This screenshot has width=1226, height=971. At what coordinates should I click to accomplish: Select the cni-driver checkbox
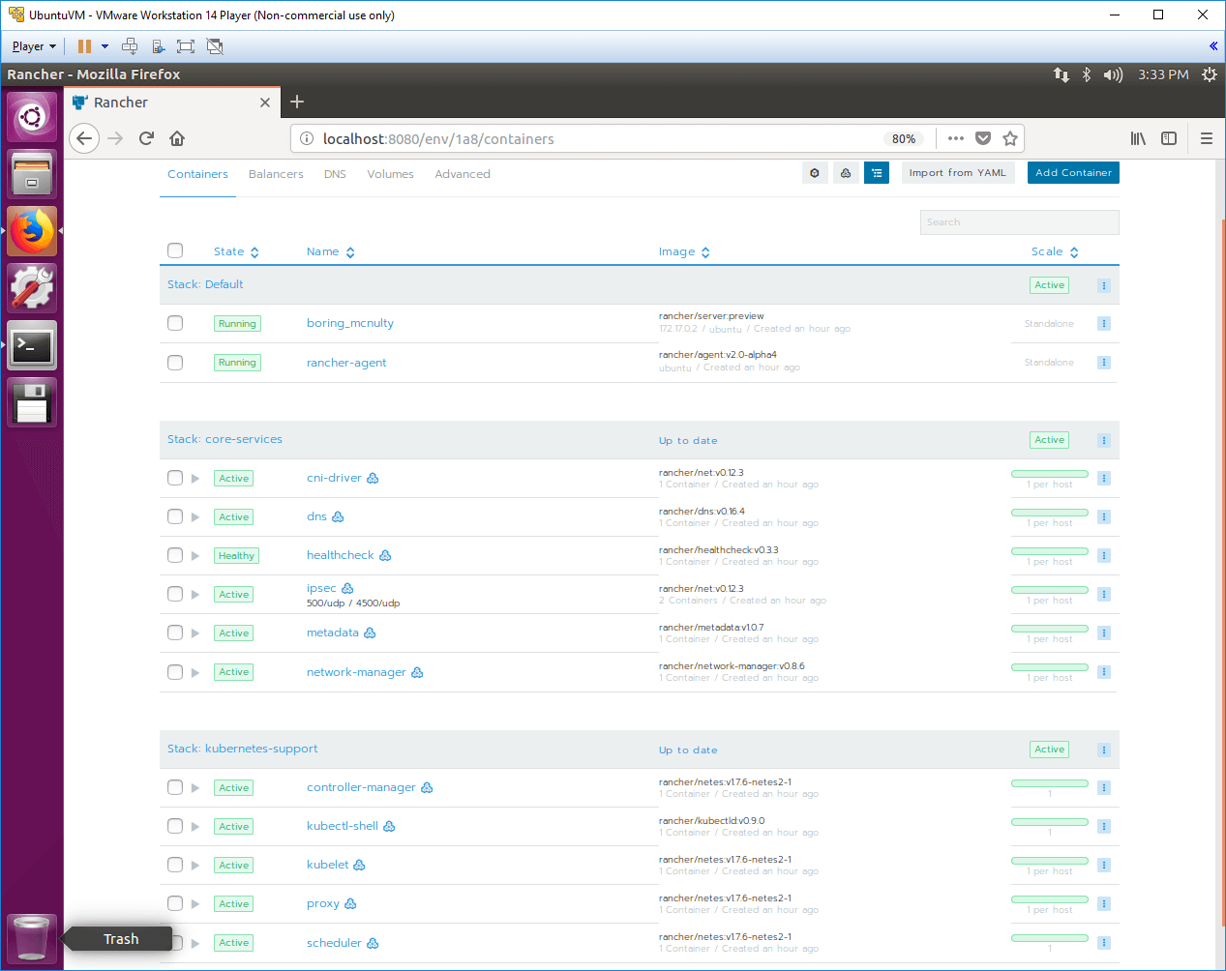[x=175, y=478]
